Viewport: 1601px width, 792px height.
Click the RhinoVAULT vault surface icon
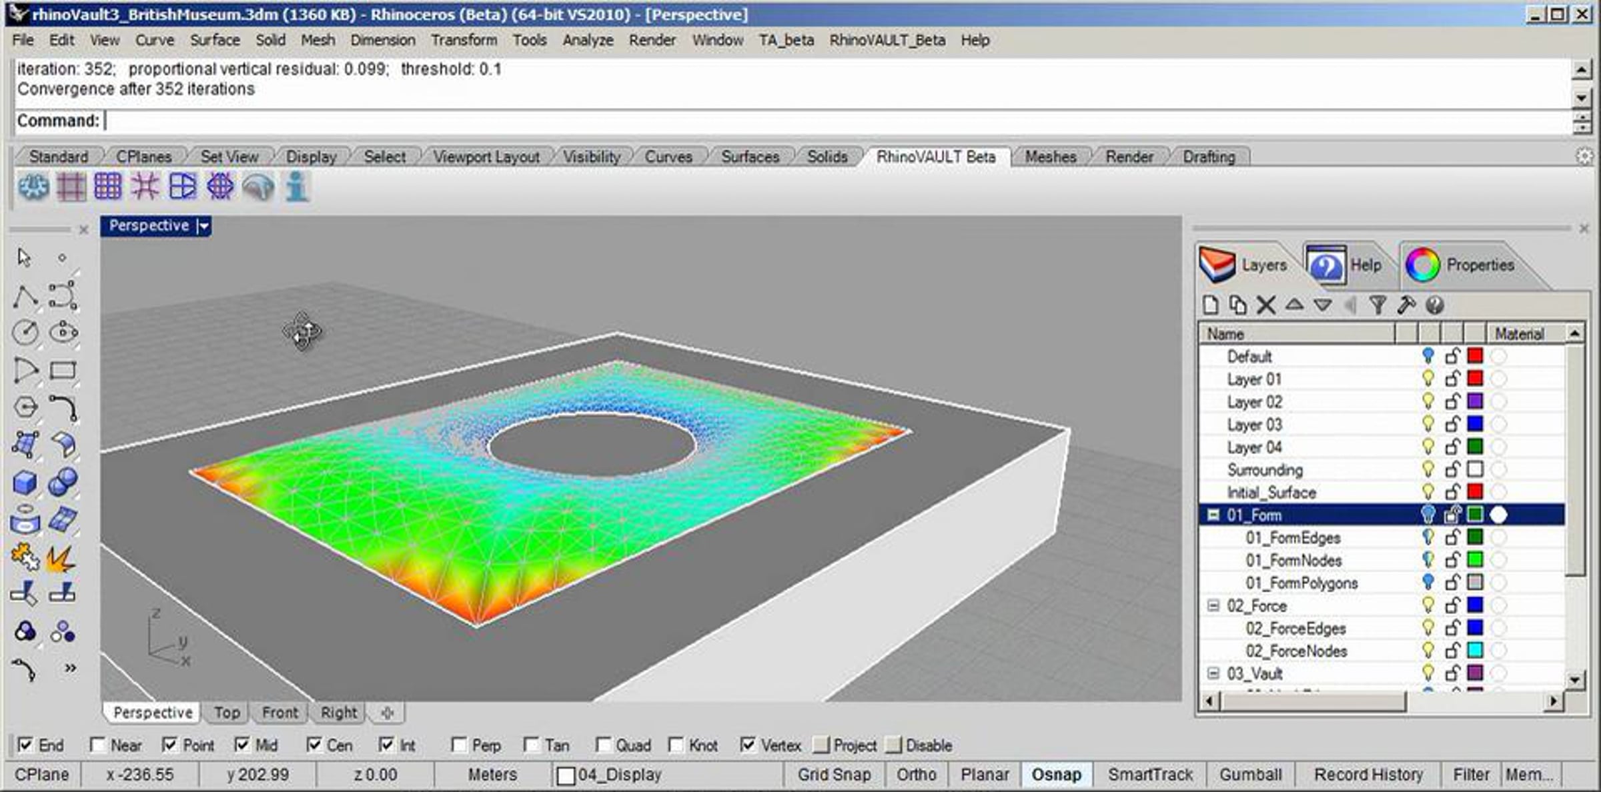[258, 187]
